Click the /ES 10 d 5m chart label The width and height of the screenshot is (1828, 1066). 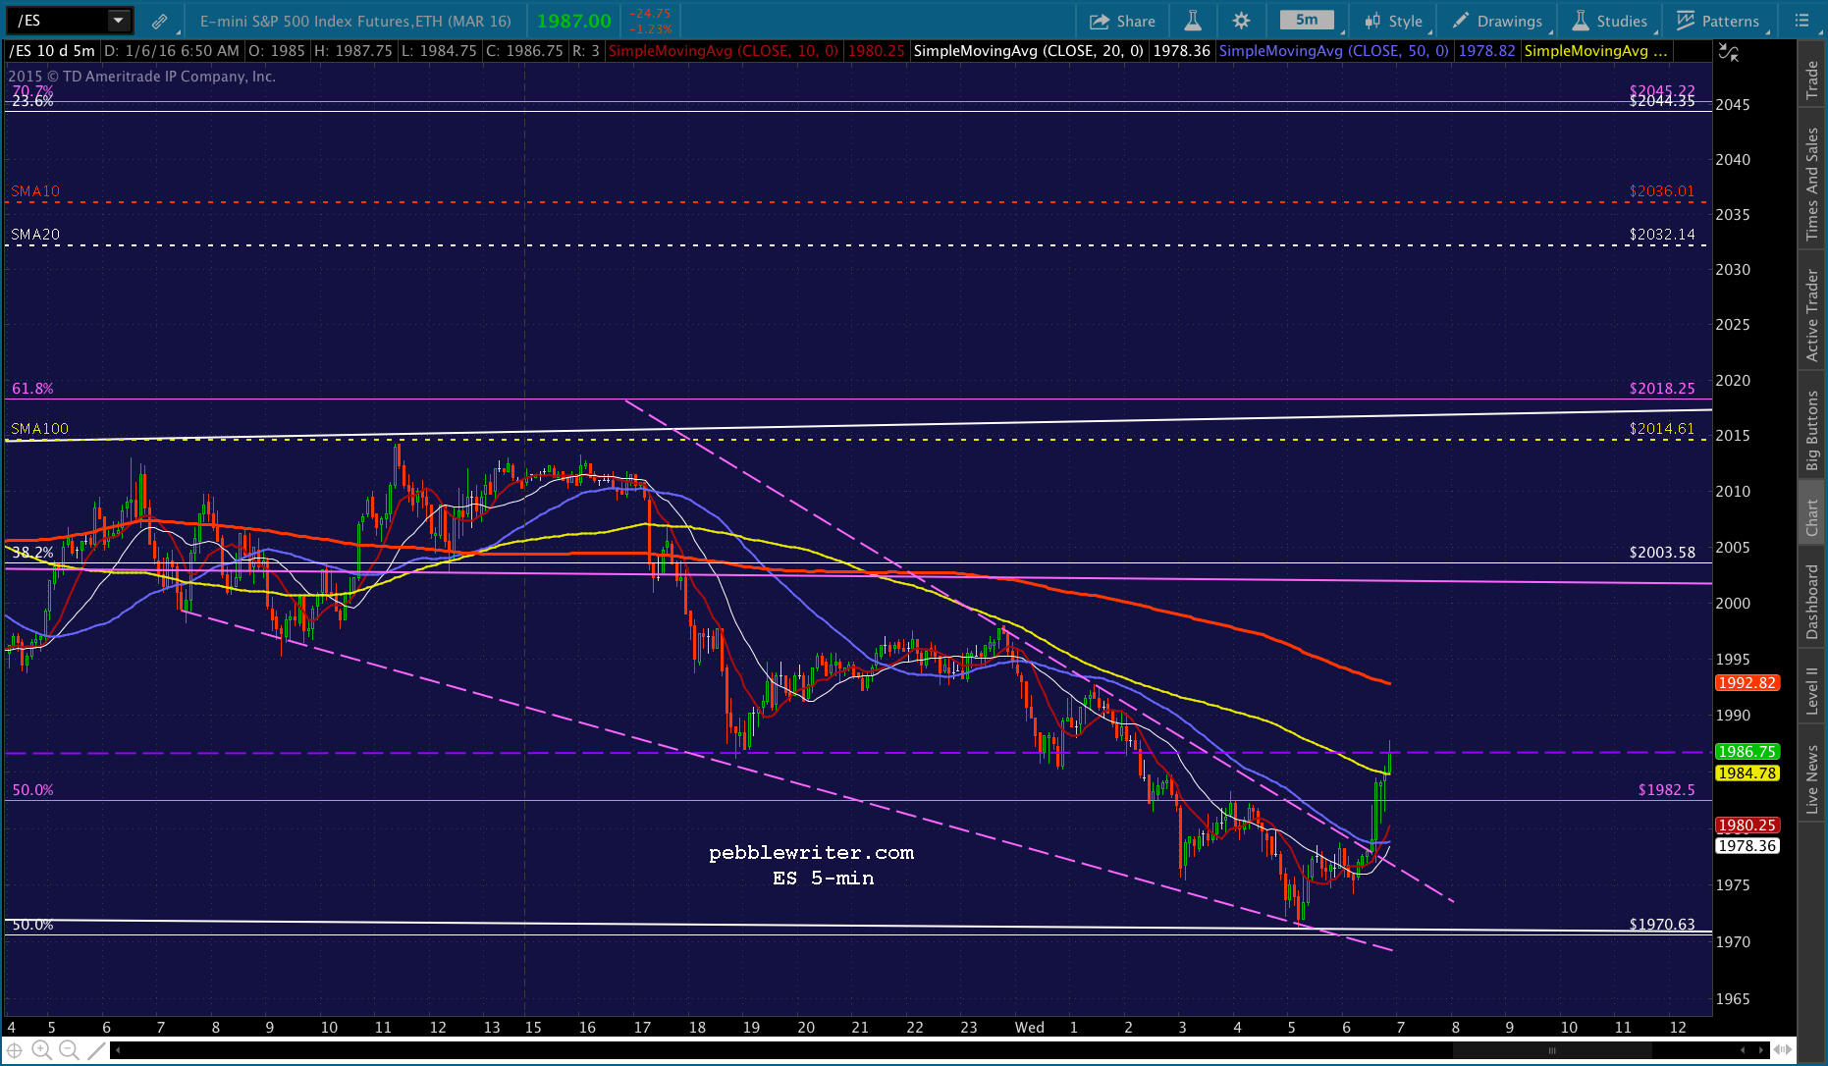point(52,51)
